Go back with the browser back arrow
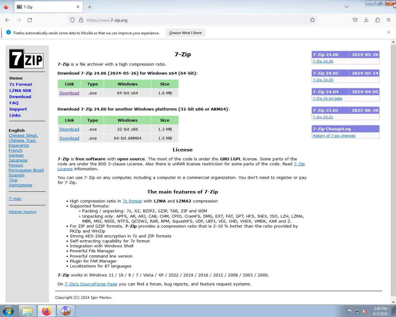The image size is (396, 317). point(7,20)
